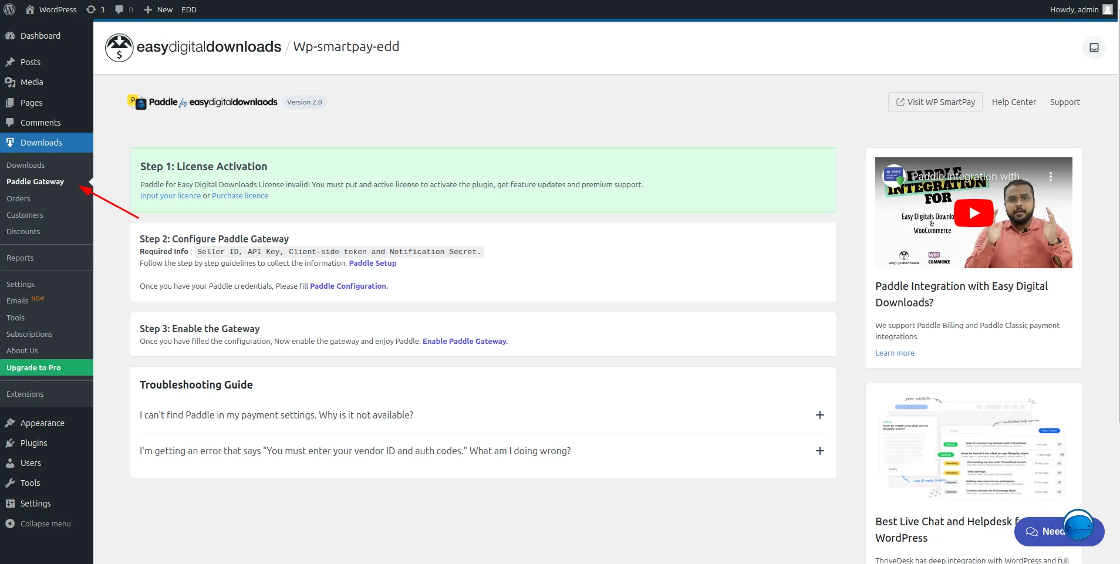Screen dimensions: 1120x564
Task: Click the Visit WP SmartPay button
Action: [935, 102]
